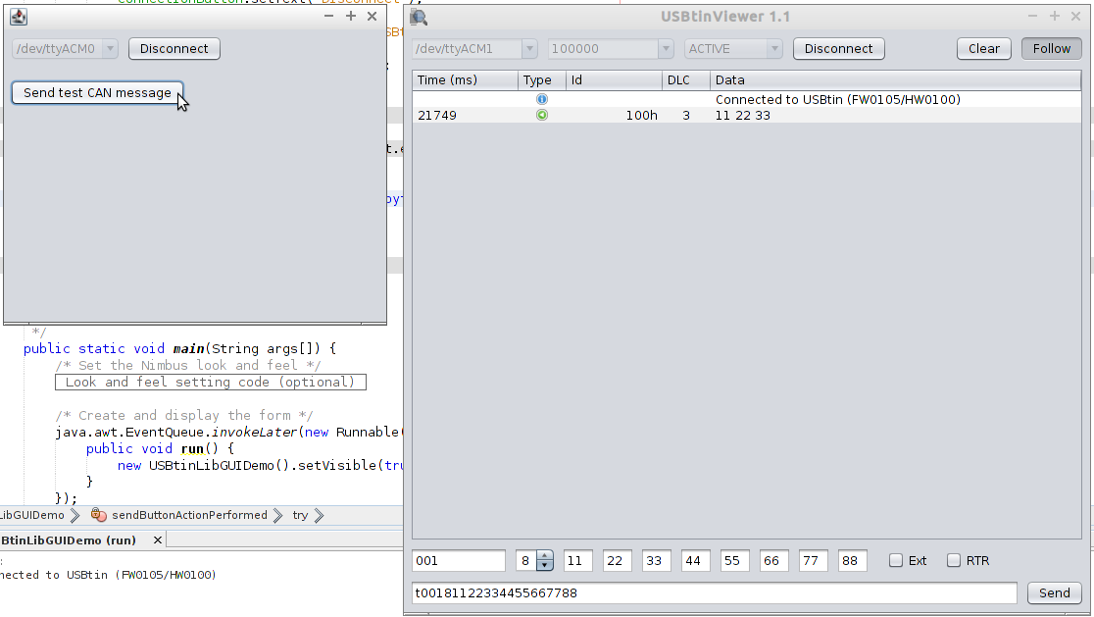Click the sendButtonActionPerformed method icon in breadcrumb
Viewport: 1094px width, 617px height.
98,515
